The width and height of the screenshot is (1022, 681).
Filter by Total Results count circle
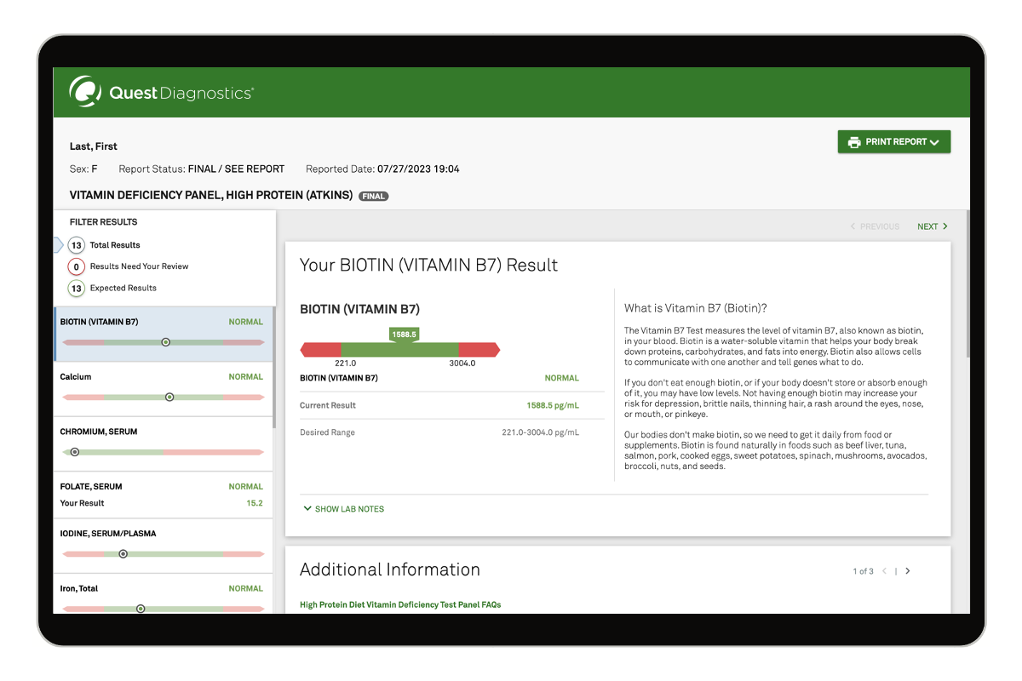[x=76, y=245]
